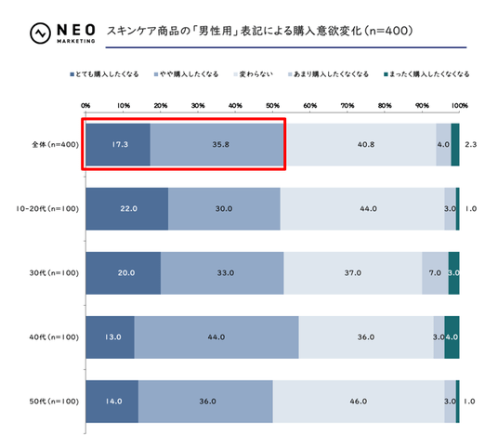Click the 40.8 segment in the 全体 bar

point(360,145)
